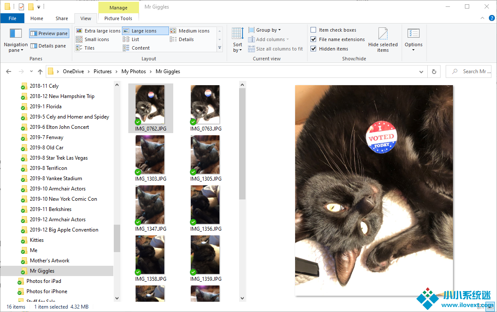Select Content layout option
The width and height of the screenshot is (497, 312).
coord(136,48)
